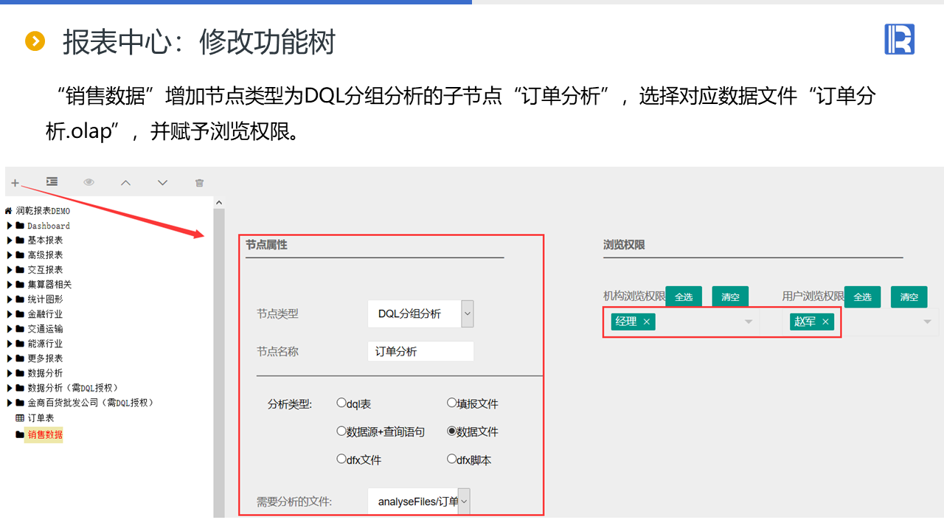Click the folder icon of 金融行业
This screenshot has height=531, width=944.
pos(20,314)
